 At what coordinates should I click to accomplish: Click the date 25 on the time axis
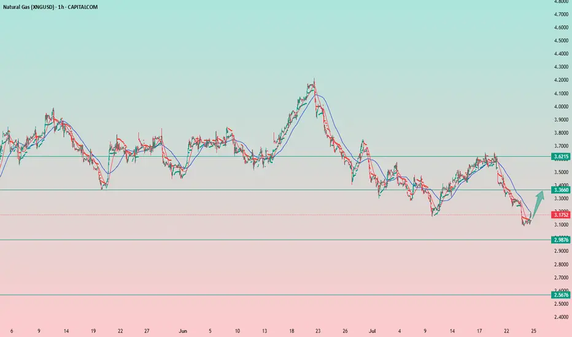(534, 331)
